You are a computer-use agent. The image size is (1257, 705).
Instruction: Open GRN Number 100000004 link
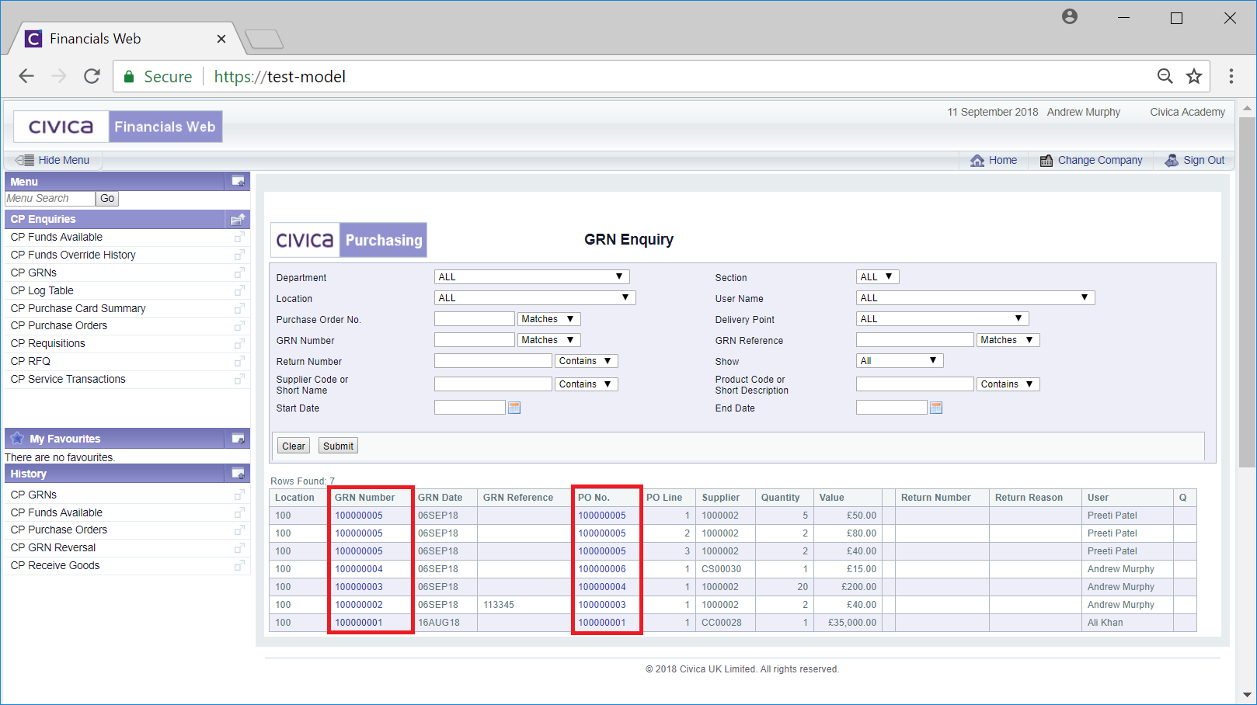point(359,569)
